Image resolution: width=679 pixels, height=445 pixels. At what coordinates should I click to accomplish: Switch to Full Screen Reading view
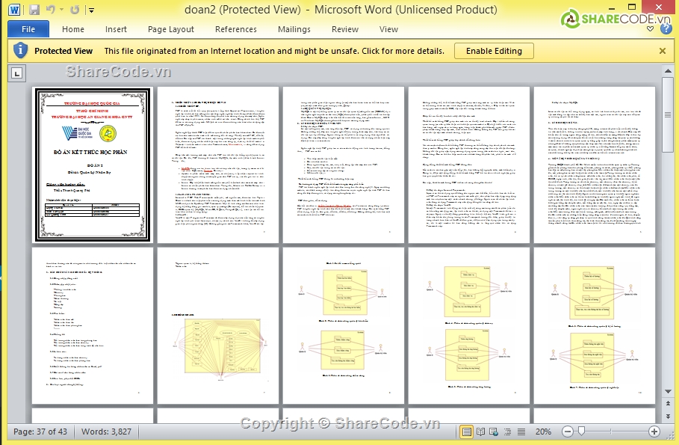(480, 432)
